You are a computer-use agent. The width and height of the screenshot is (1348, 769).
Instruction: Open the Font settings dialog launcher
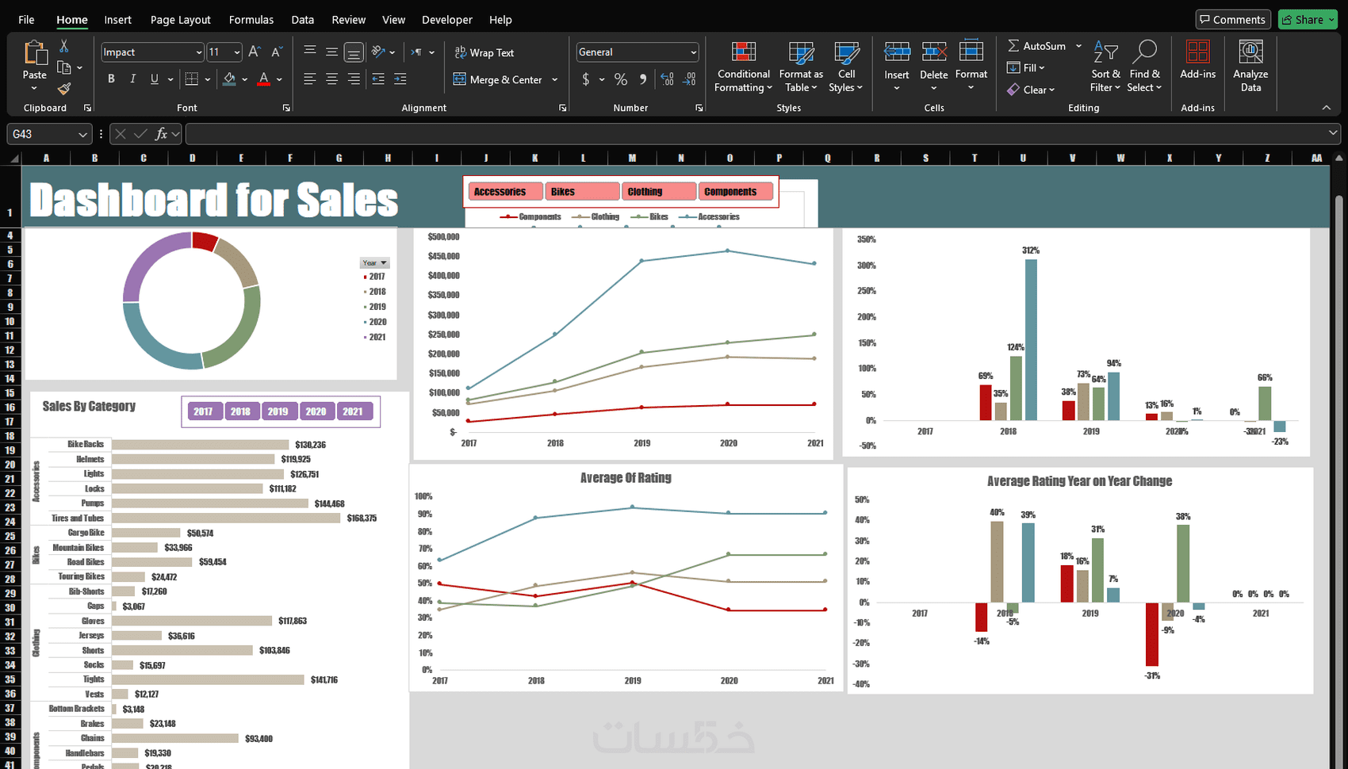tap(286, 108)
